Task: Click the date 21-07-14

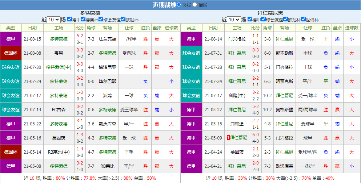Action: click(32, 109)
